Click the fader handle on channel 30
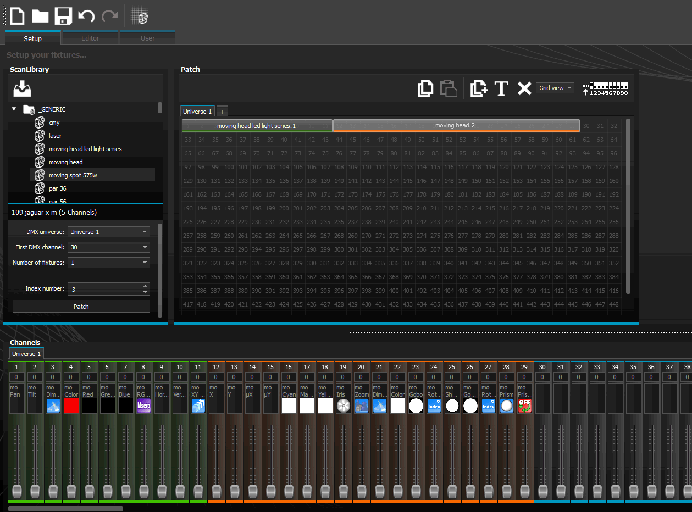Image resolution: width=692 pixels, height=512 pixels. [x=542, y=491]
